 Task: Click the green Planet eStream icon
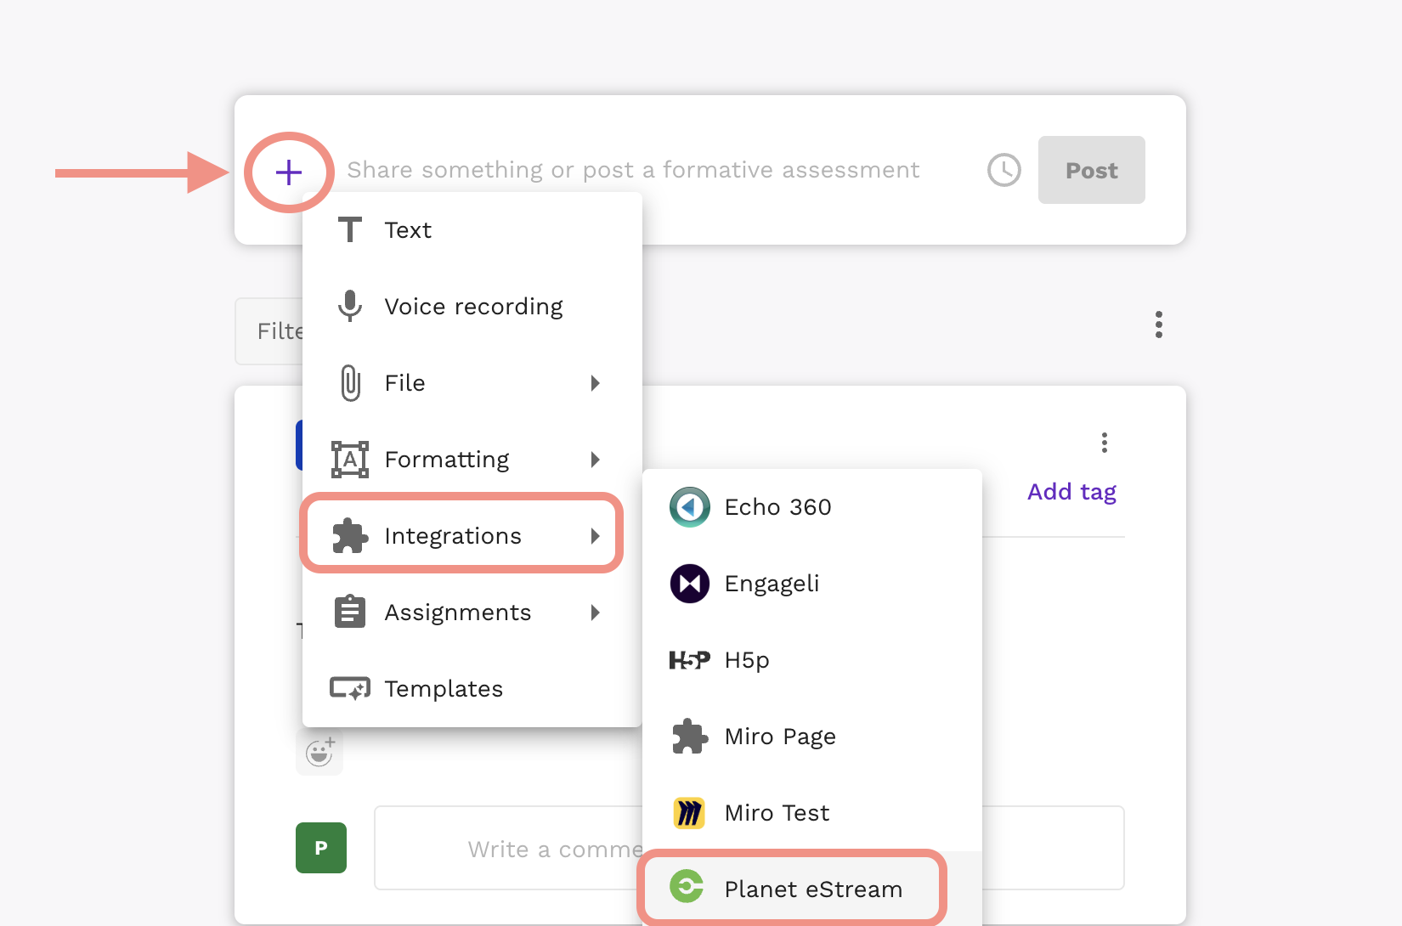point(687,887)
